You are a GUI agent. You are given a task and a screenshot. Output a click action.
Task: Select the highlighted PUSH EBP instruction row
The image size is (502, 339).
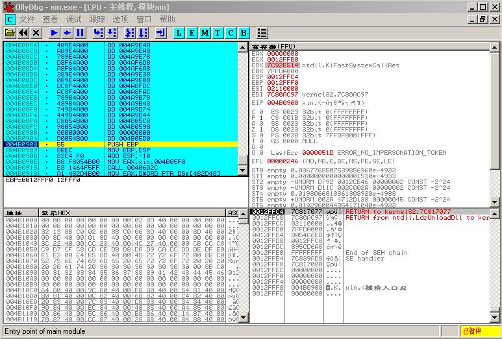(x=121, y=145)
